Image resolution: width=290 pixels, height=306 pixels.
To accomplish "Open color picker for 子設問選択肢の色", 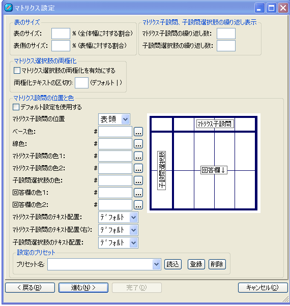I will click(x=138, y=180).
